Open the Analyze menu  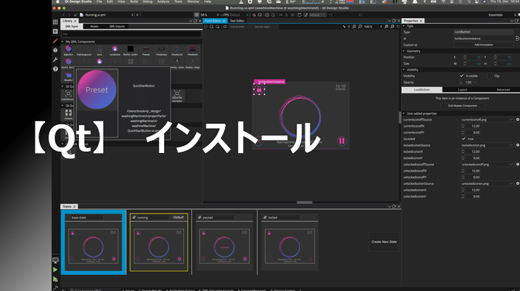[x=163, y=2]
